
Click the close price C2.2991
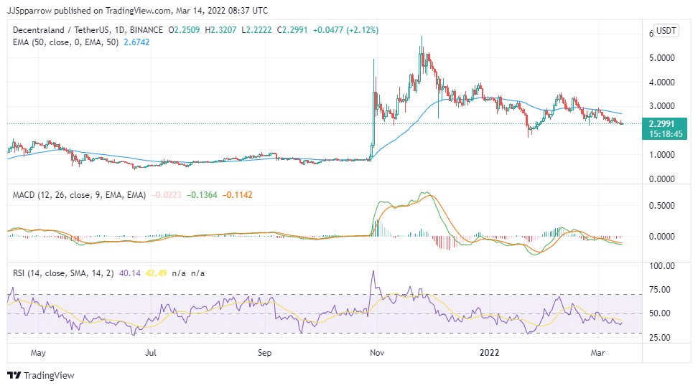tap(292, 30)
